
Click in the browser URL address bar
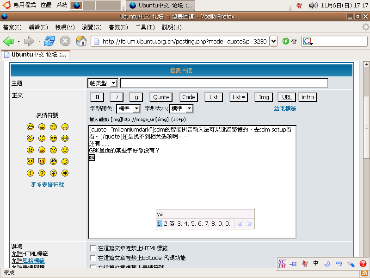[x=180, y=41]
